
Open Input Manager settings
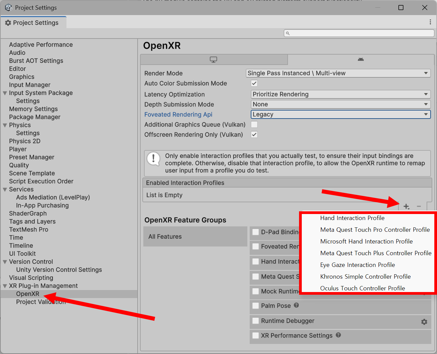click(x=30, y=85)
